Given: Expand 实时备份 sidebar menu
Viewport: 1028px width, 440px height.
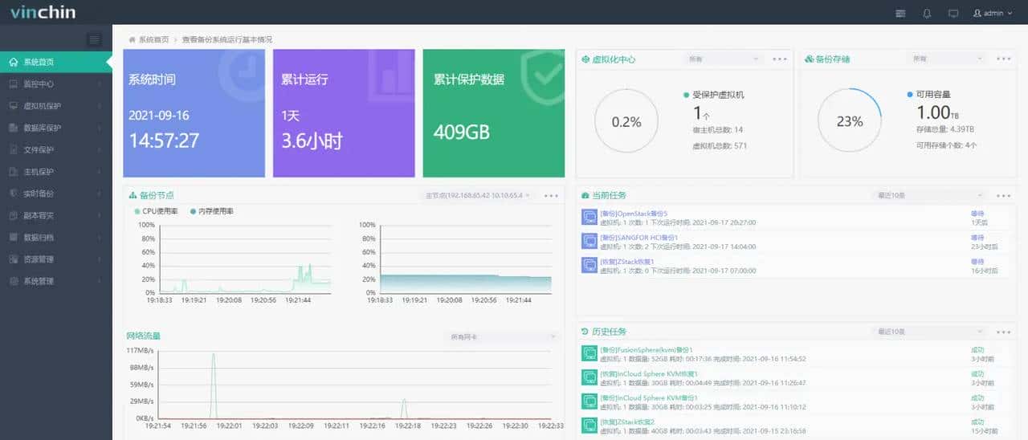Looking at the screenshot, I should click(x=56, y=194).
